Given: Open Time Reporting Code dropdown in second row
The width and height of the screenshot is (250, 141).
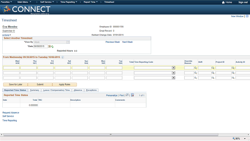Looking at the screenshot, I should (173, 73).
